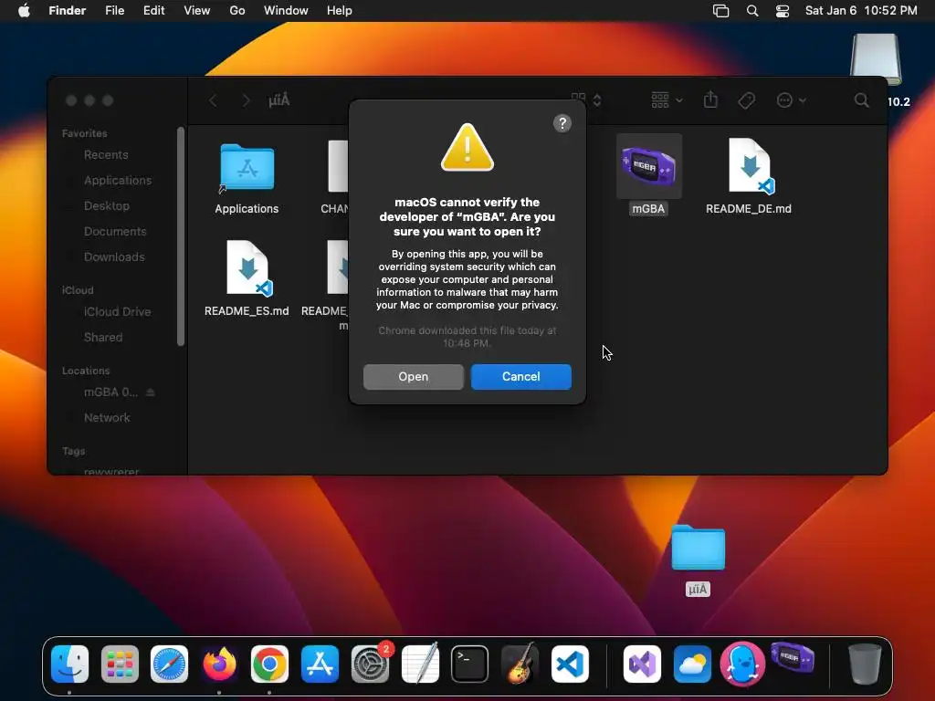This screenshot has height=701, width=935.
Task: Click the Share toolbar icon
Action: pyautogui.click(x=710, y=99)
